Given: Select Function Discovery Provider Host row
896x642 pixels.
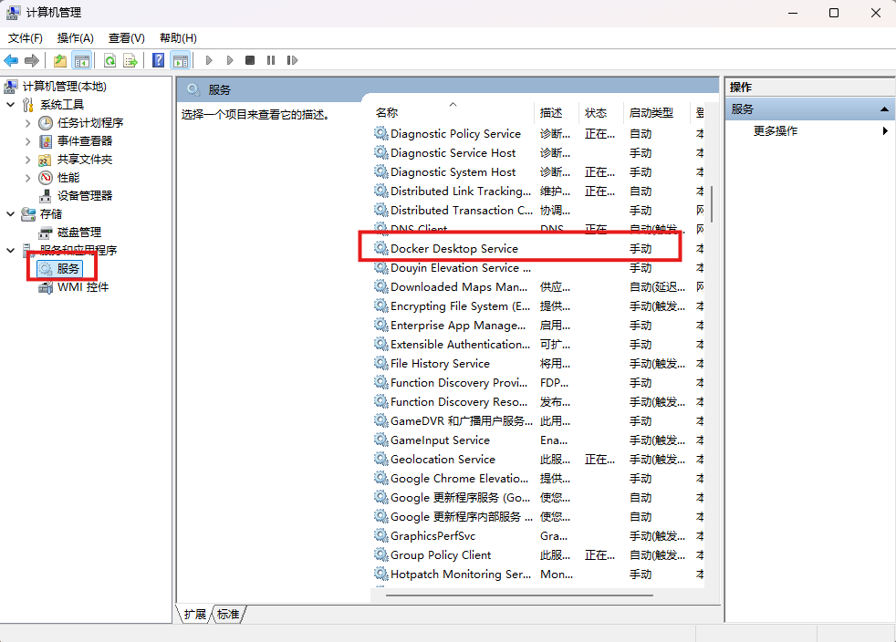Looking at the screenshot, I should tap(537, 383).
